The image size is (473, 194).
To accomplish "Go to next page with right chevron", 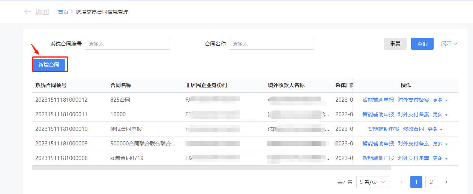I will tap(446, 182).
